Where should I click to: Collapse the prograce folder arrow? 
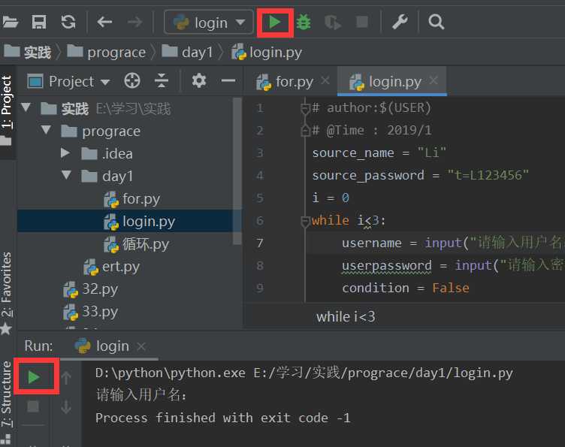click(x=46, y=130)
